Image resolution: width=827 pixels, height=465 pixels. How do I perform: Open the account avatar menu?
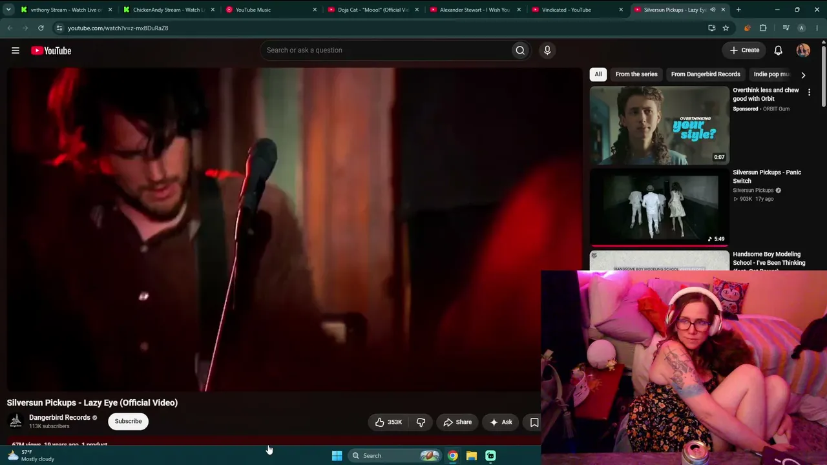803,50
